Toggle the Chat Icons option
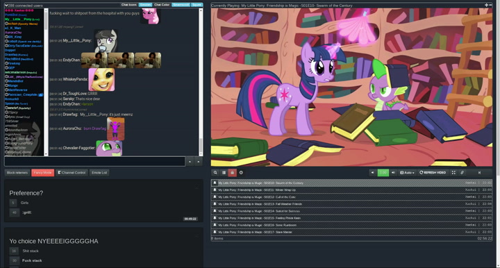Viewport: 500px width, 268px height. [129, 5]
